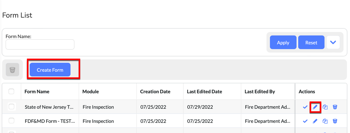Click the Create Form button
350x133 pixels.
coord(50,70)
